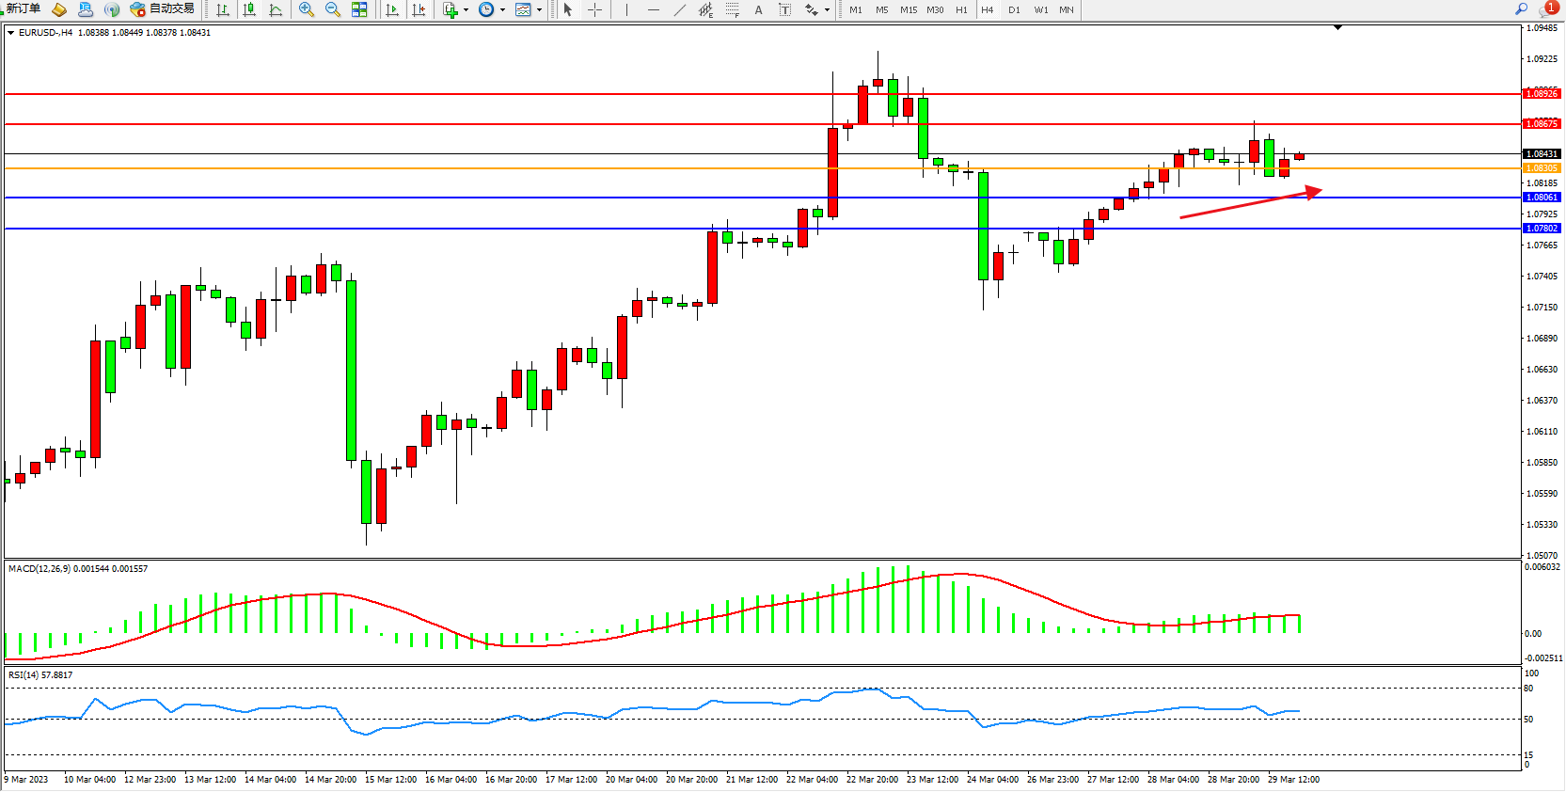Switch to the H1 timeframe
Screen dimensions: 1566x792
point(961,9)
